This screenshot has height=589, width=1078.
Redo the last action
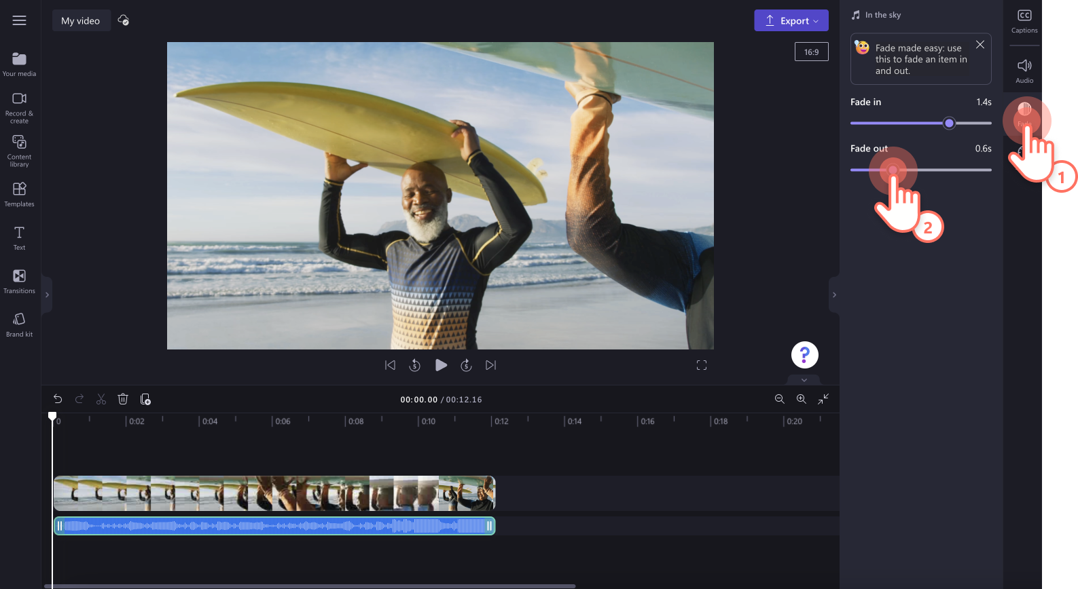click(79, 399)
